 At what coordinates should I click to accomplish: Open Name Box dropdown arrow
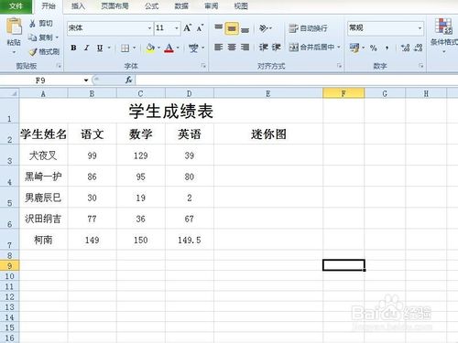click(86, 80)
